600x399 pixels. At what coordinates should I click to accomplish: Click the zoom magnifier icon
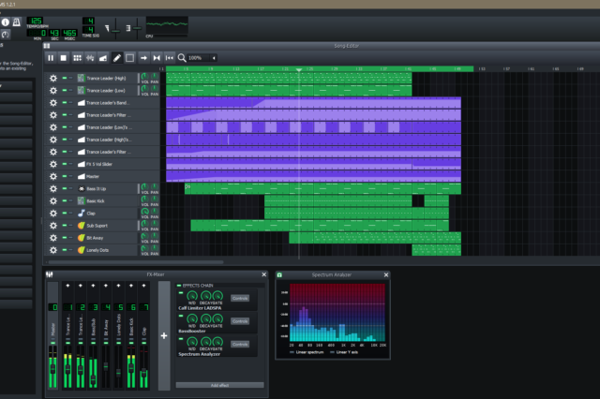pyautogui.click(x=180, y=57)
